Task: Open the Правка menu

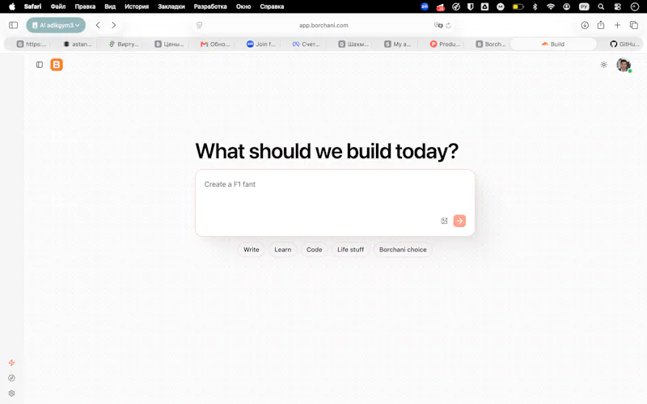Action: coord(85,6)
